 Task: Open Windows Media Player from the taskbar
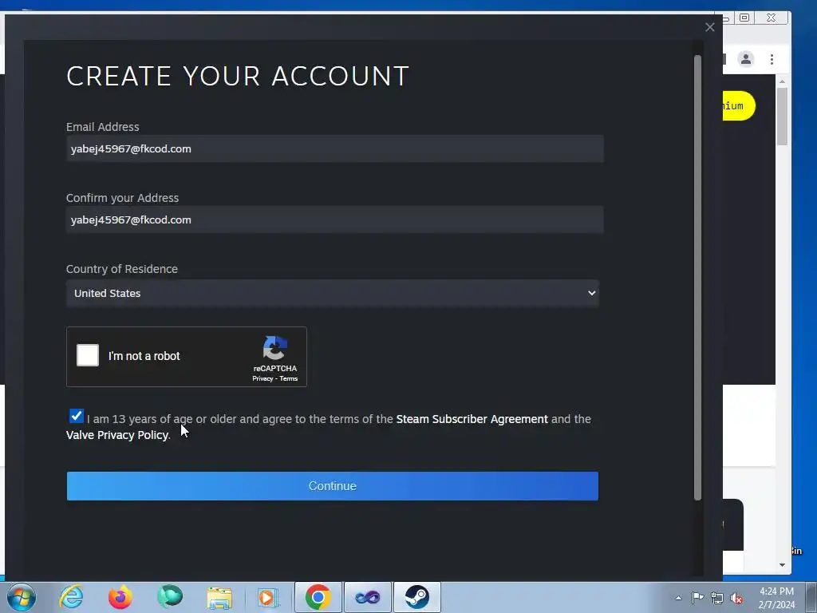[x=269, y=597]
